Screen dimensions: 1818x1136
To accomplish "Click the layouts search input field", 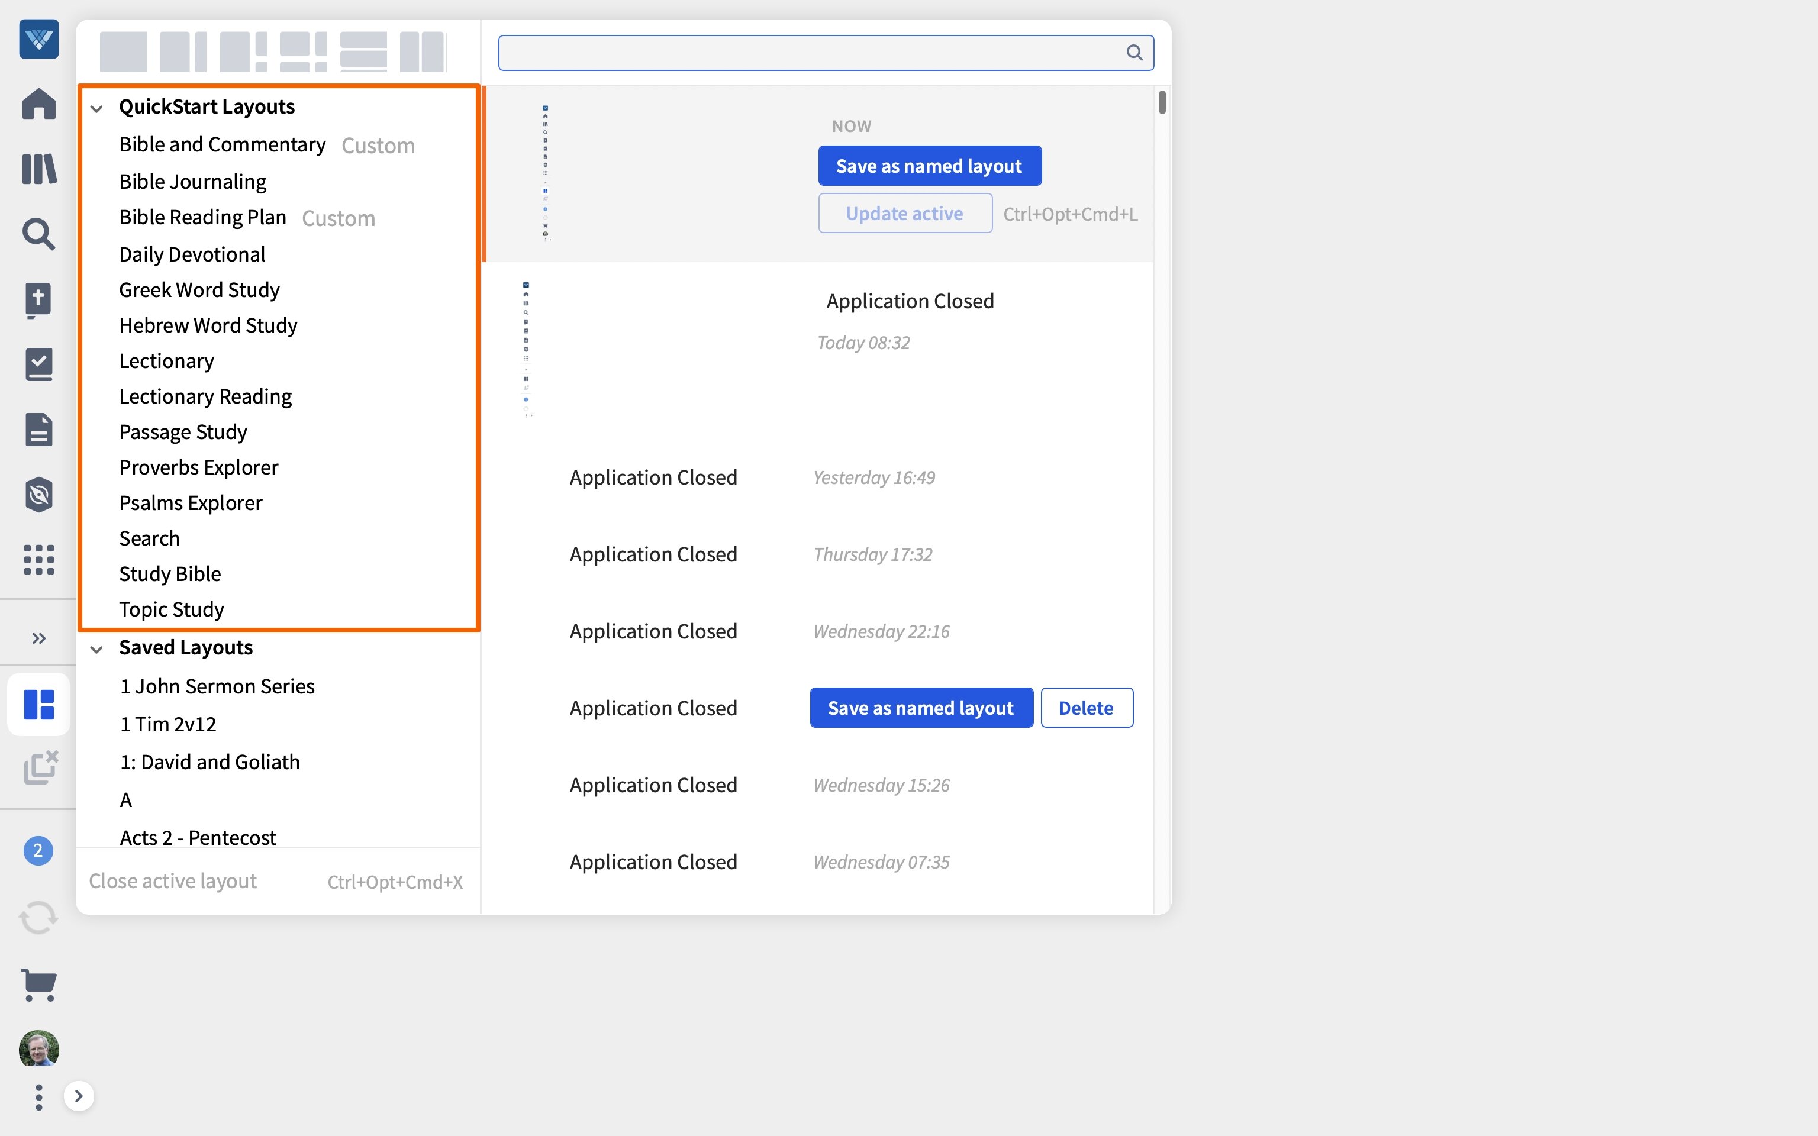I will pyautogui.click(x=811, y=53).
